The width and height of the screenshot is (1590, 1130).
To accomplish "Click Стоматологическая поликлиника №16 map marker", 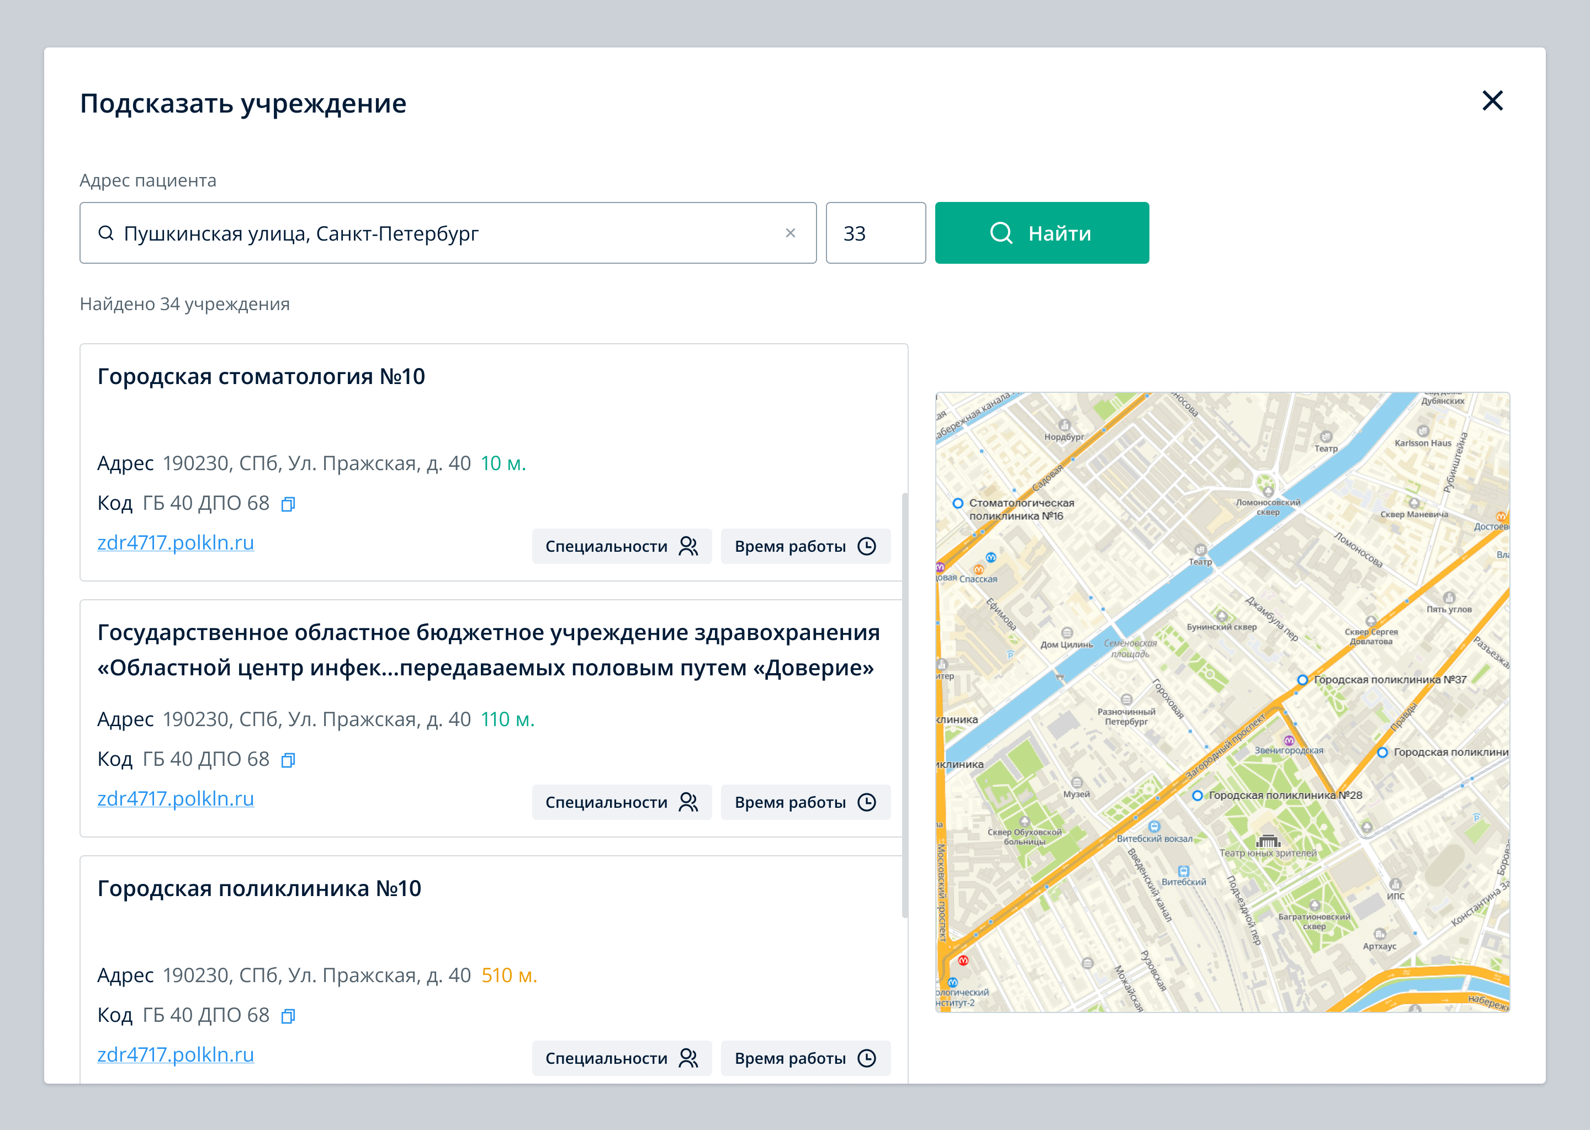I will (958, 503).
